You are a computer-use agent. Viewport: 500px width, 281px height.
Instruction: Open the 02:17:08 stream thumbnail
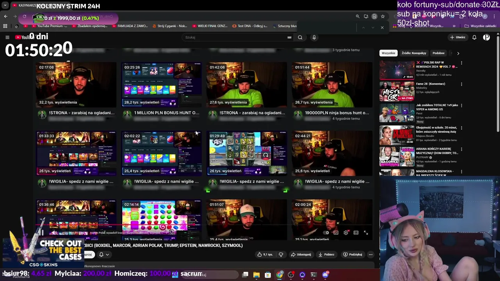(76, 84)
